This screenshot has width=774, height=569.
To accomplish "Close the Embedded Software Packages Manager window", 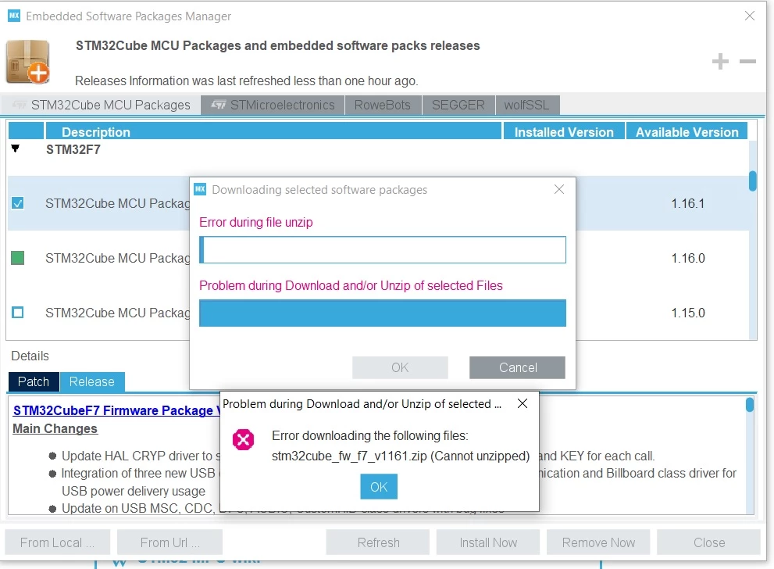I will coord(749,16).
